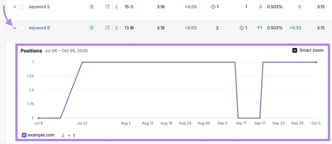Click the date range Jul 08 – Oct 05, 2026
The width and height of the screenshot is (332, 144).
66,51
